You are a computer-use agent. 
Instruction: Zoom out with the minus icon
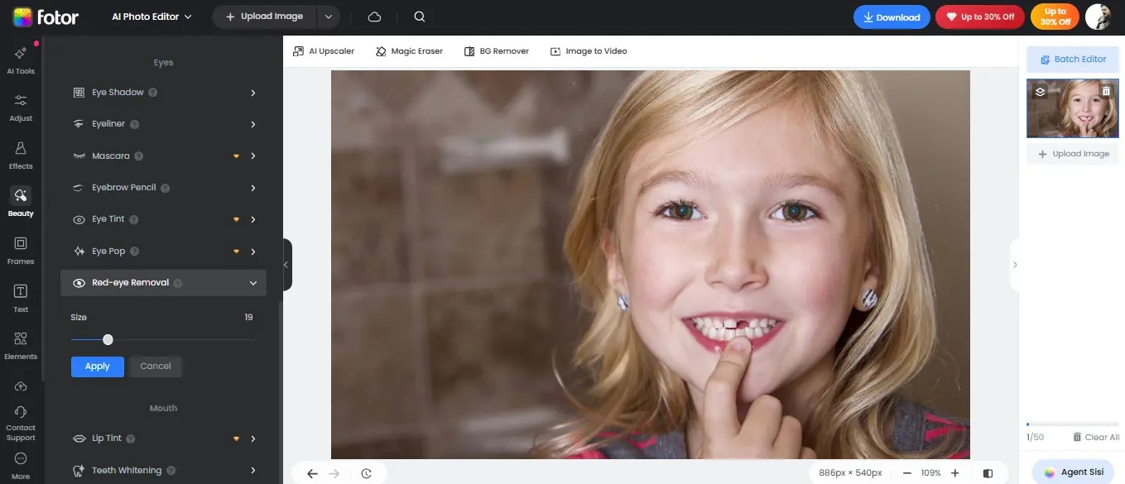[x=906, y=473]
